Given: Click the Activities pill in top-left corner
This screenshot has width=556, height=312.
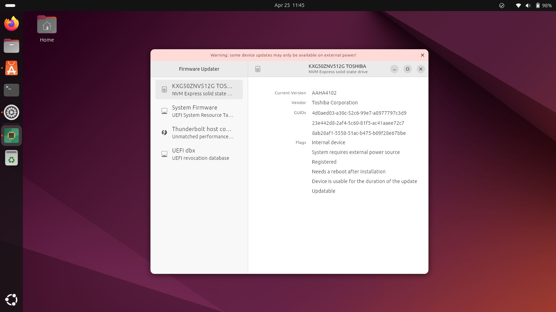Looking at the screenshot, I should coord(10,6).
